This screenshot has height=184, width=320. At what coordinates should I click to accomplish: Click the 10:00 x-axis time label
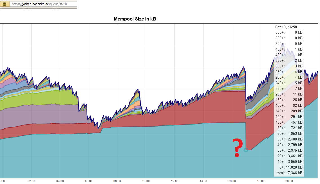coord(146,181)
